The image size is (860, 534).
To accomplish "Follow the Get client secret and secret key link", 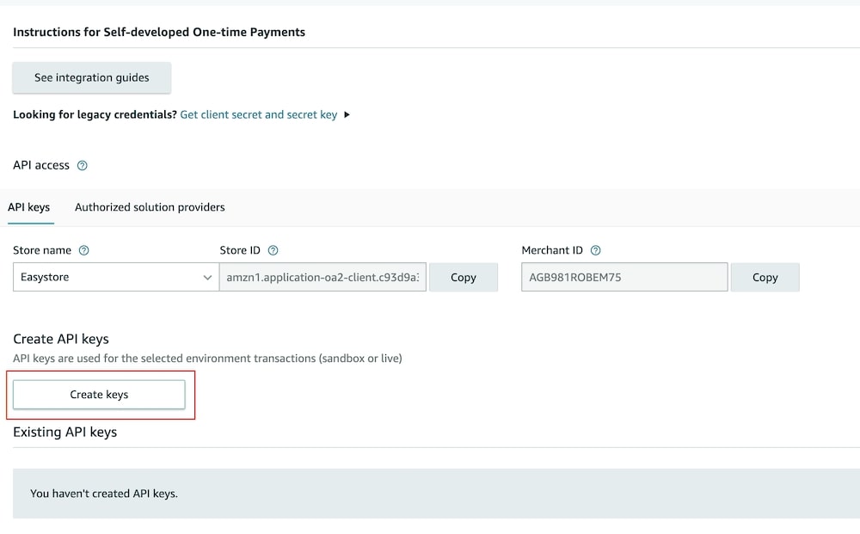I will [258, 114].
